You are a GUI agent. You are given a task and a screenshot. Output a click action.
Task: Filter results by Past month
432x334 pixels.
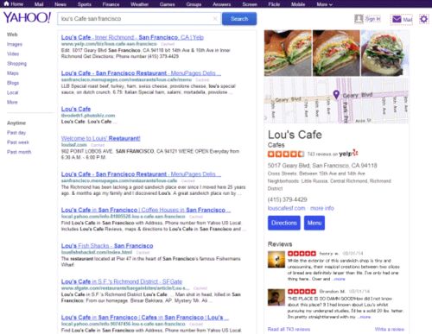click(19, 152)
